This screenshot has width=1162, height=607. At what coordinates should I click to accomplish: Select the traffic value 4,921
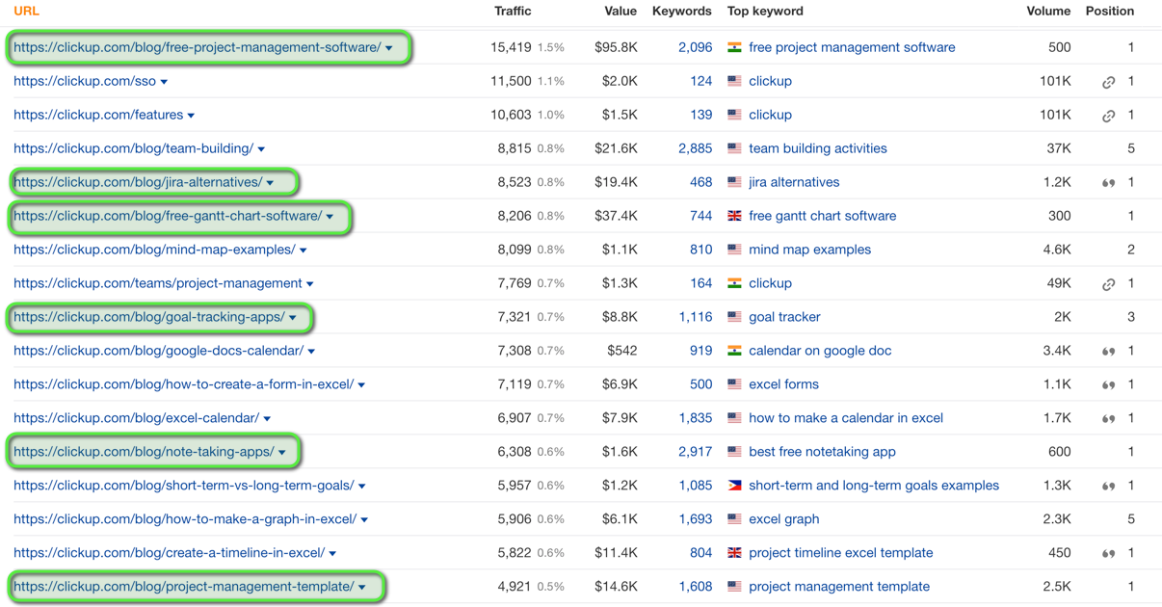515,587
